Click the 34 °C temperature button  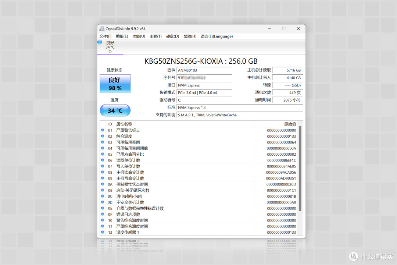click(115, 110)
